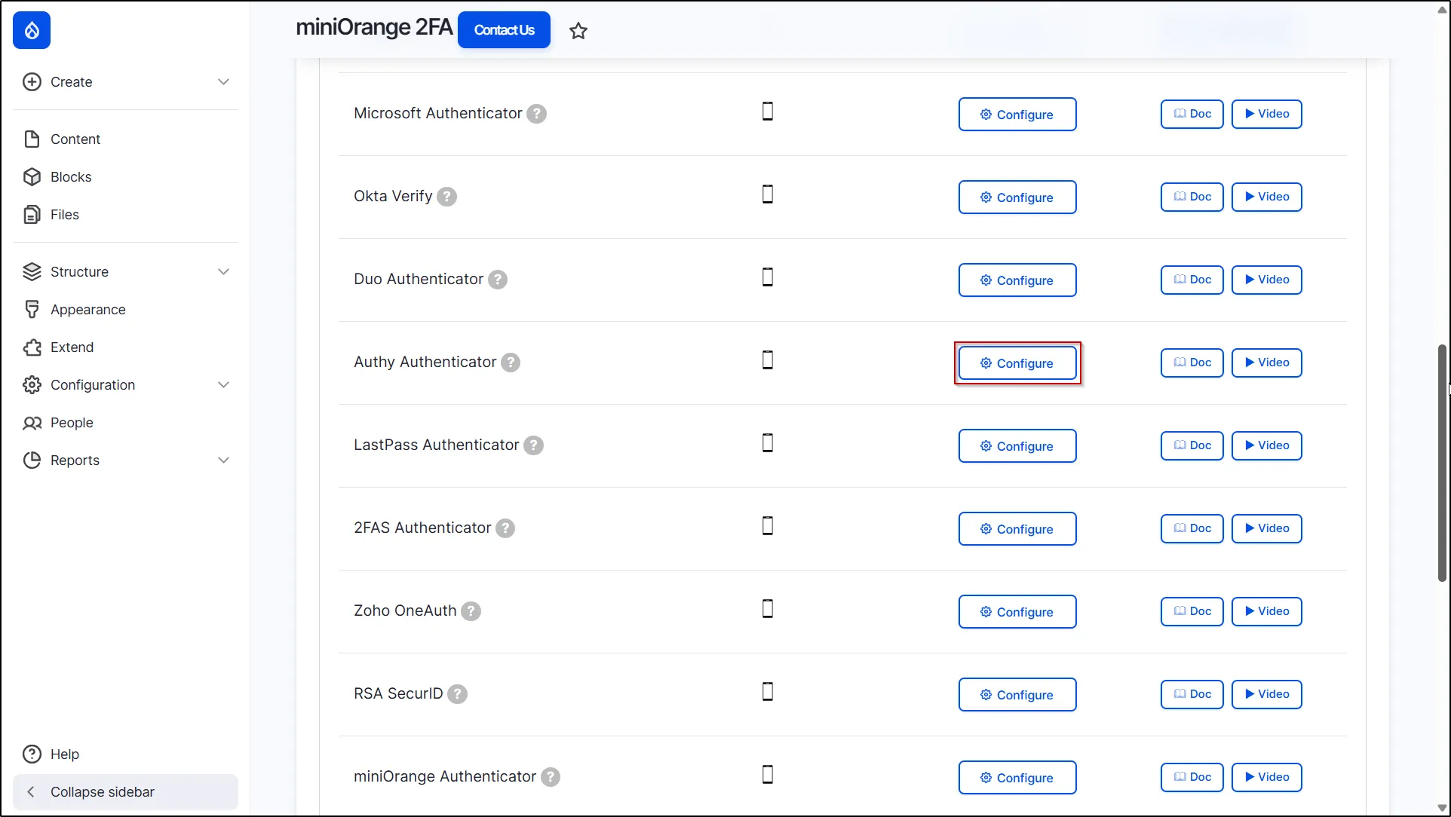Screen dimensions: 1451x817
Task: Open the People section in sidebar
Action: (x=125, y=423)
